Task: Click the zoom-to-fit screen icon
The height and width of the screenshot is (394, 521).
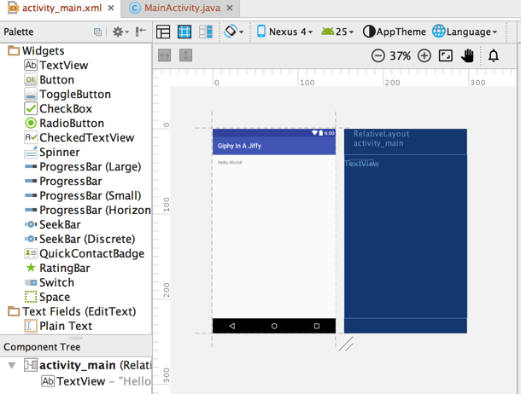Action: tap(446, 55)
